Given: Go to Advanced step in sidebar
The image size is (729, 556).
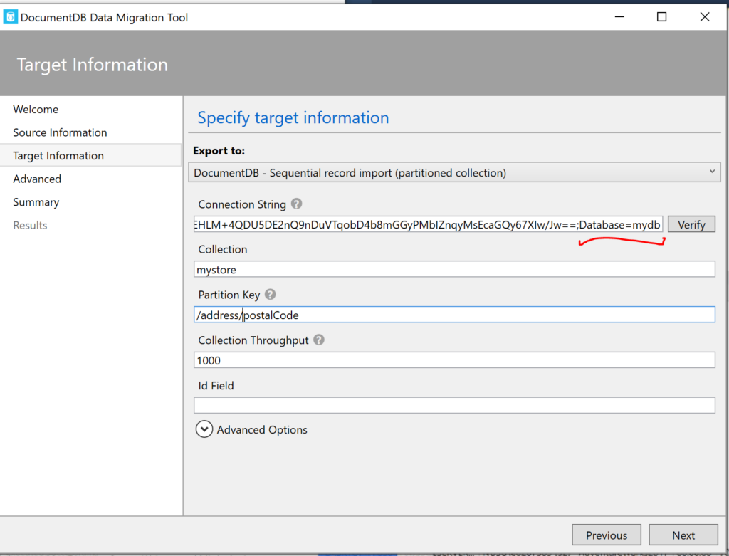Looking at the screenshot, I should coord(37,179).
